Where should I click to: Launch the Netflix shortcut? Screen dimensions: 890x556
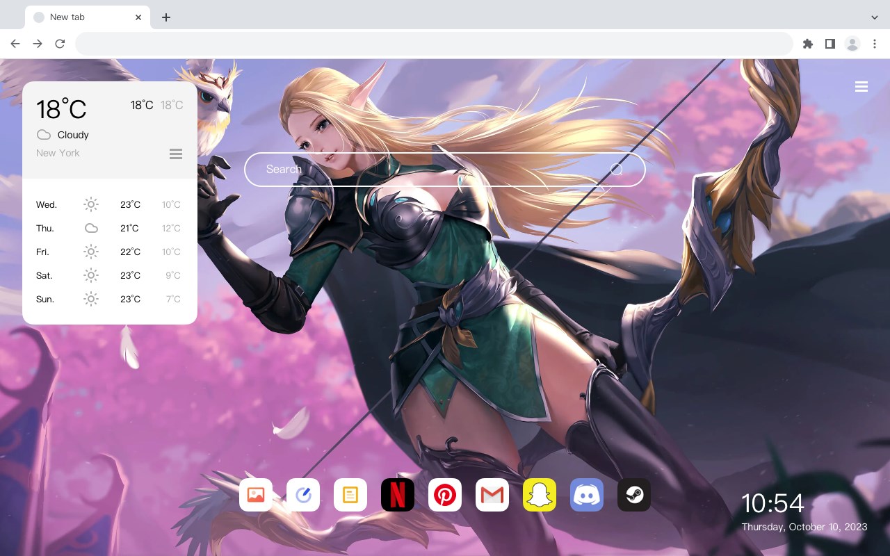coord(398,495)
